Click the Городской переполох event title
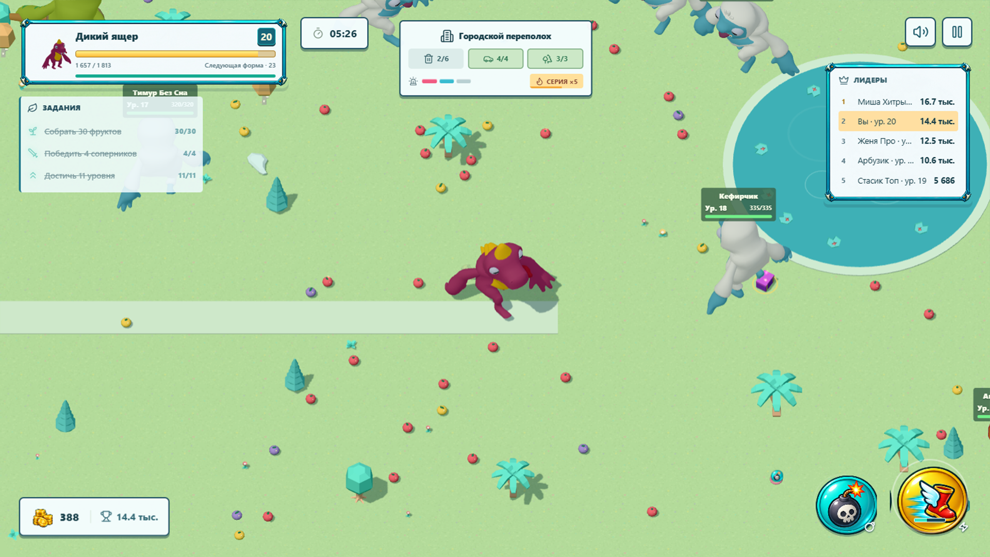Screen dimensions: 990x557 click(x=505, y=36)
